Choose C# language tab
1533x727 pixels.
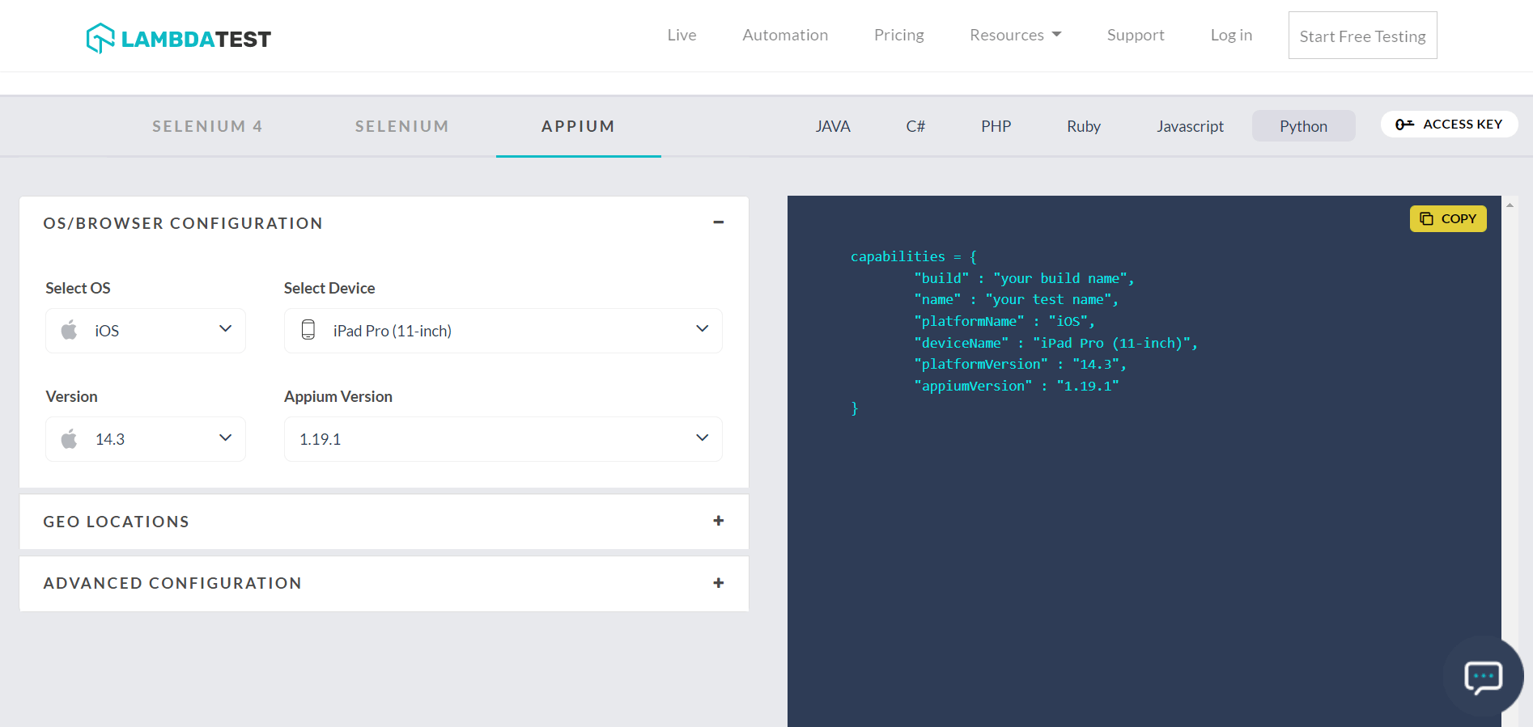(915, 126)
